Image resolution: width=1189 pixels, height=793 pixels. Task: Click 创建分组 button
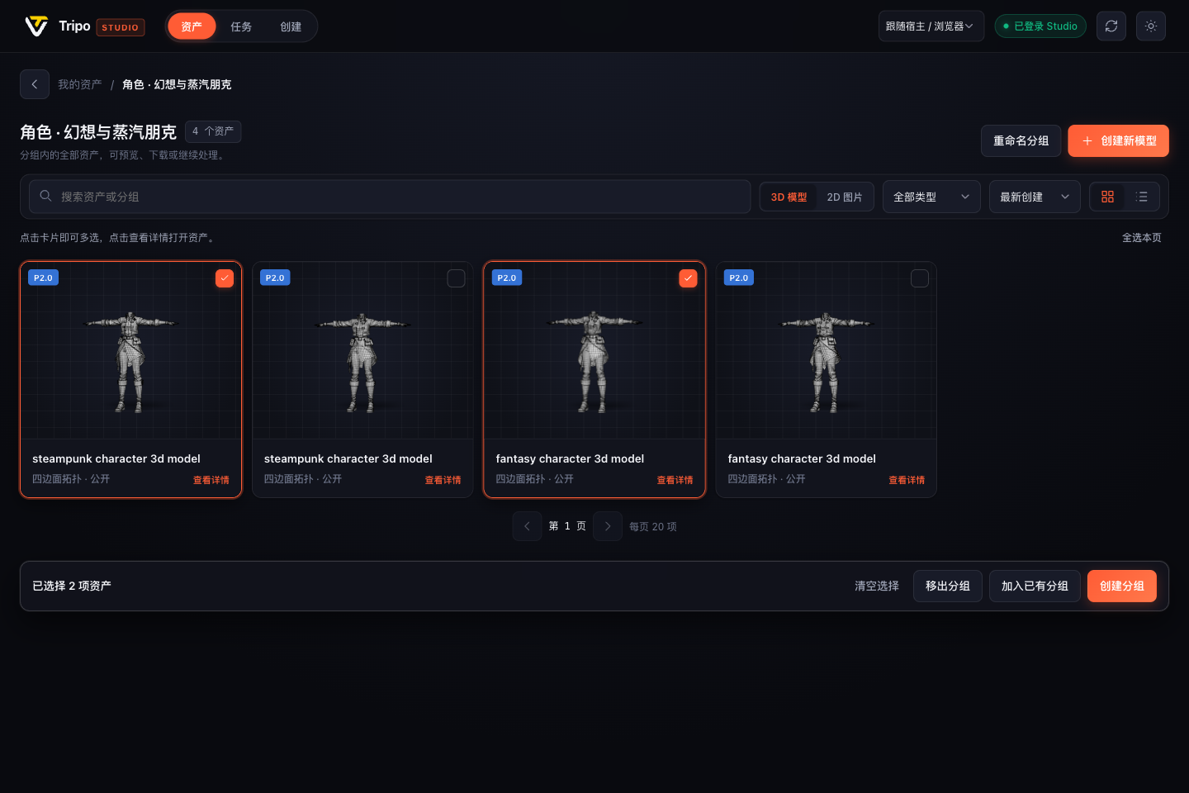pos(1122,586)
